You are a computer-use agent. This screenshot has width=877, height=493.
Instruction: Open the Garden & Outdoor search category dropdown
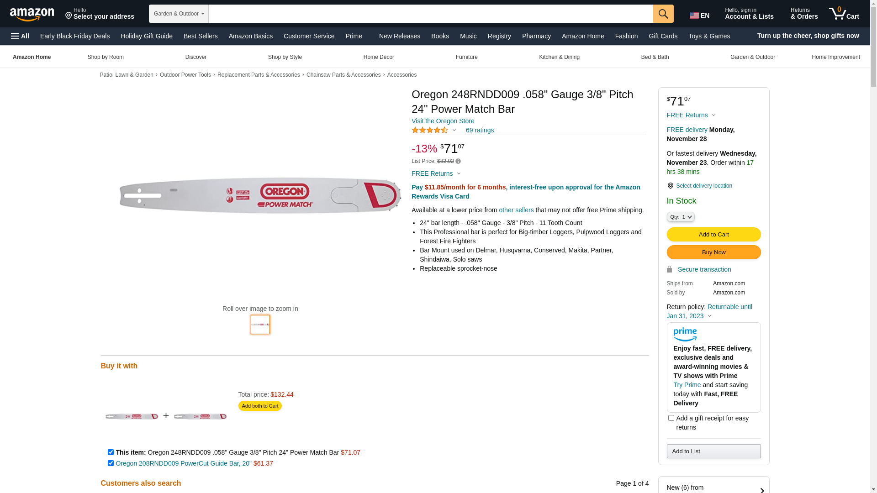coord(179,14)
